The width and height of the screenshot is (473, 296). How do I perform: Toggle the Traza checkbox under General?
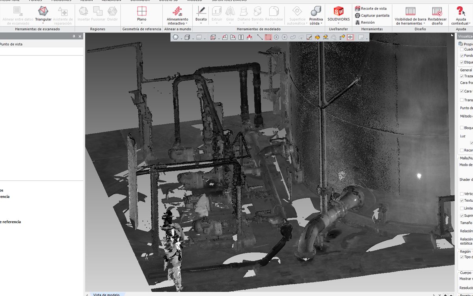462,76
